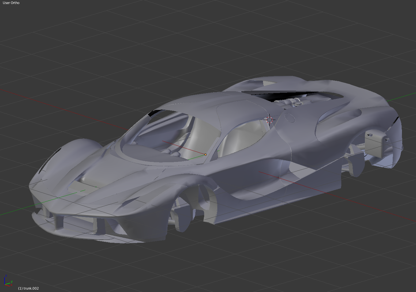Click the 3D cursor crosshair near the roof
This screenshot has height=292, width=416.
pos(269,120)
